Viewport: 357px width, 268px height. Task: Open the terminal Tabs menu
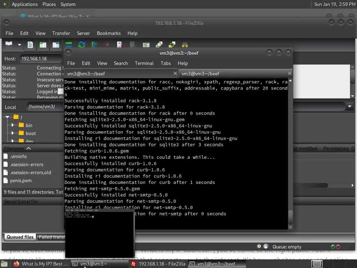click(x=166, y=64)
